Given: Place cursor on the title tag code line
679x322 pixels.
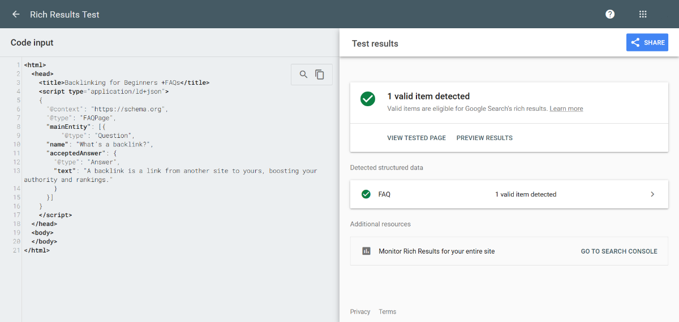Looking at the screenshot, I should coord(124,82).
